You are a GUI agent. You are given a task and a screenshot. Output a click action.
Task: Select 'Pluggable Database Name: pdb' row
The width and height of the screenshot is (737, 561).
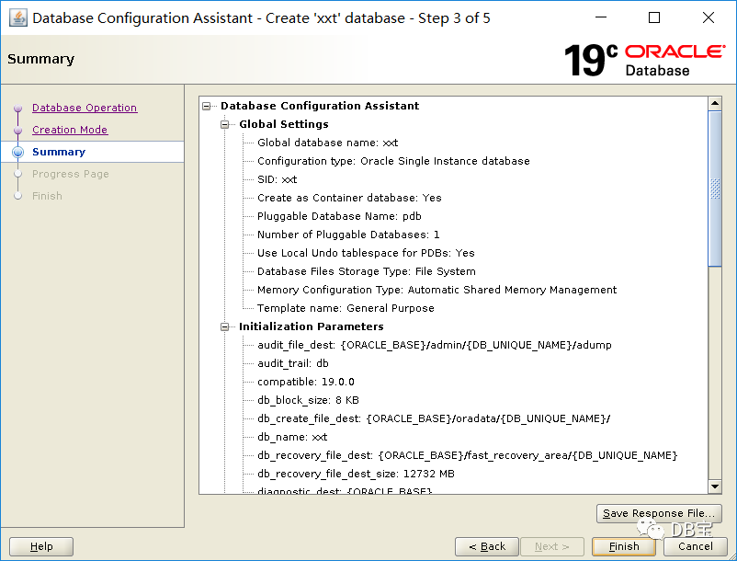(x=339, y=216)
